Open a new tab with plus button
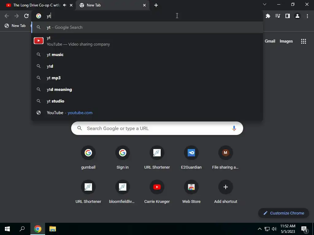This screenshot has height=235, width=314. 156,6
